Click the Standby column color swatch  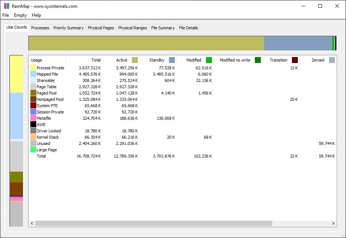172,60
